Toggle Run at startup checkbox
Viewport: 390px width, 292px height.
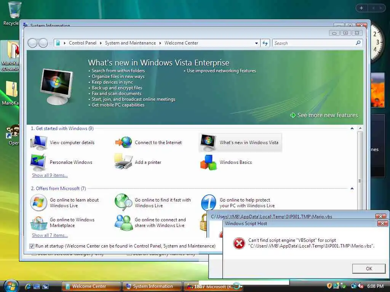tap(32, 246)
